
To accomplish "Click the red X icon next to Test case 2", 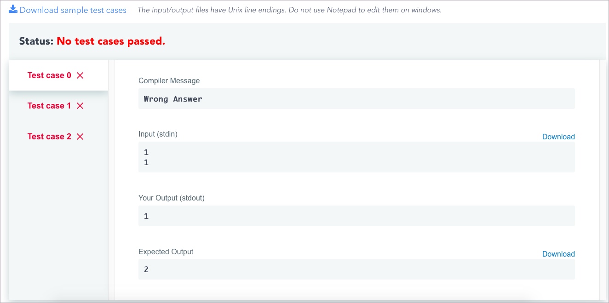I will click(x=80, y=137).
